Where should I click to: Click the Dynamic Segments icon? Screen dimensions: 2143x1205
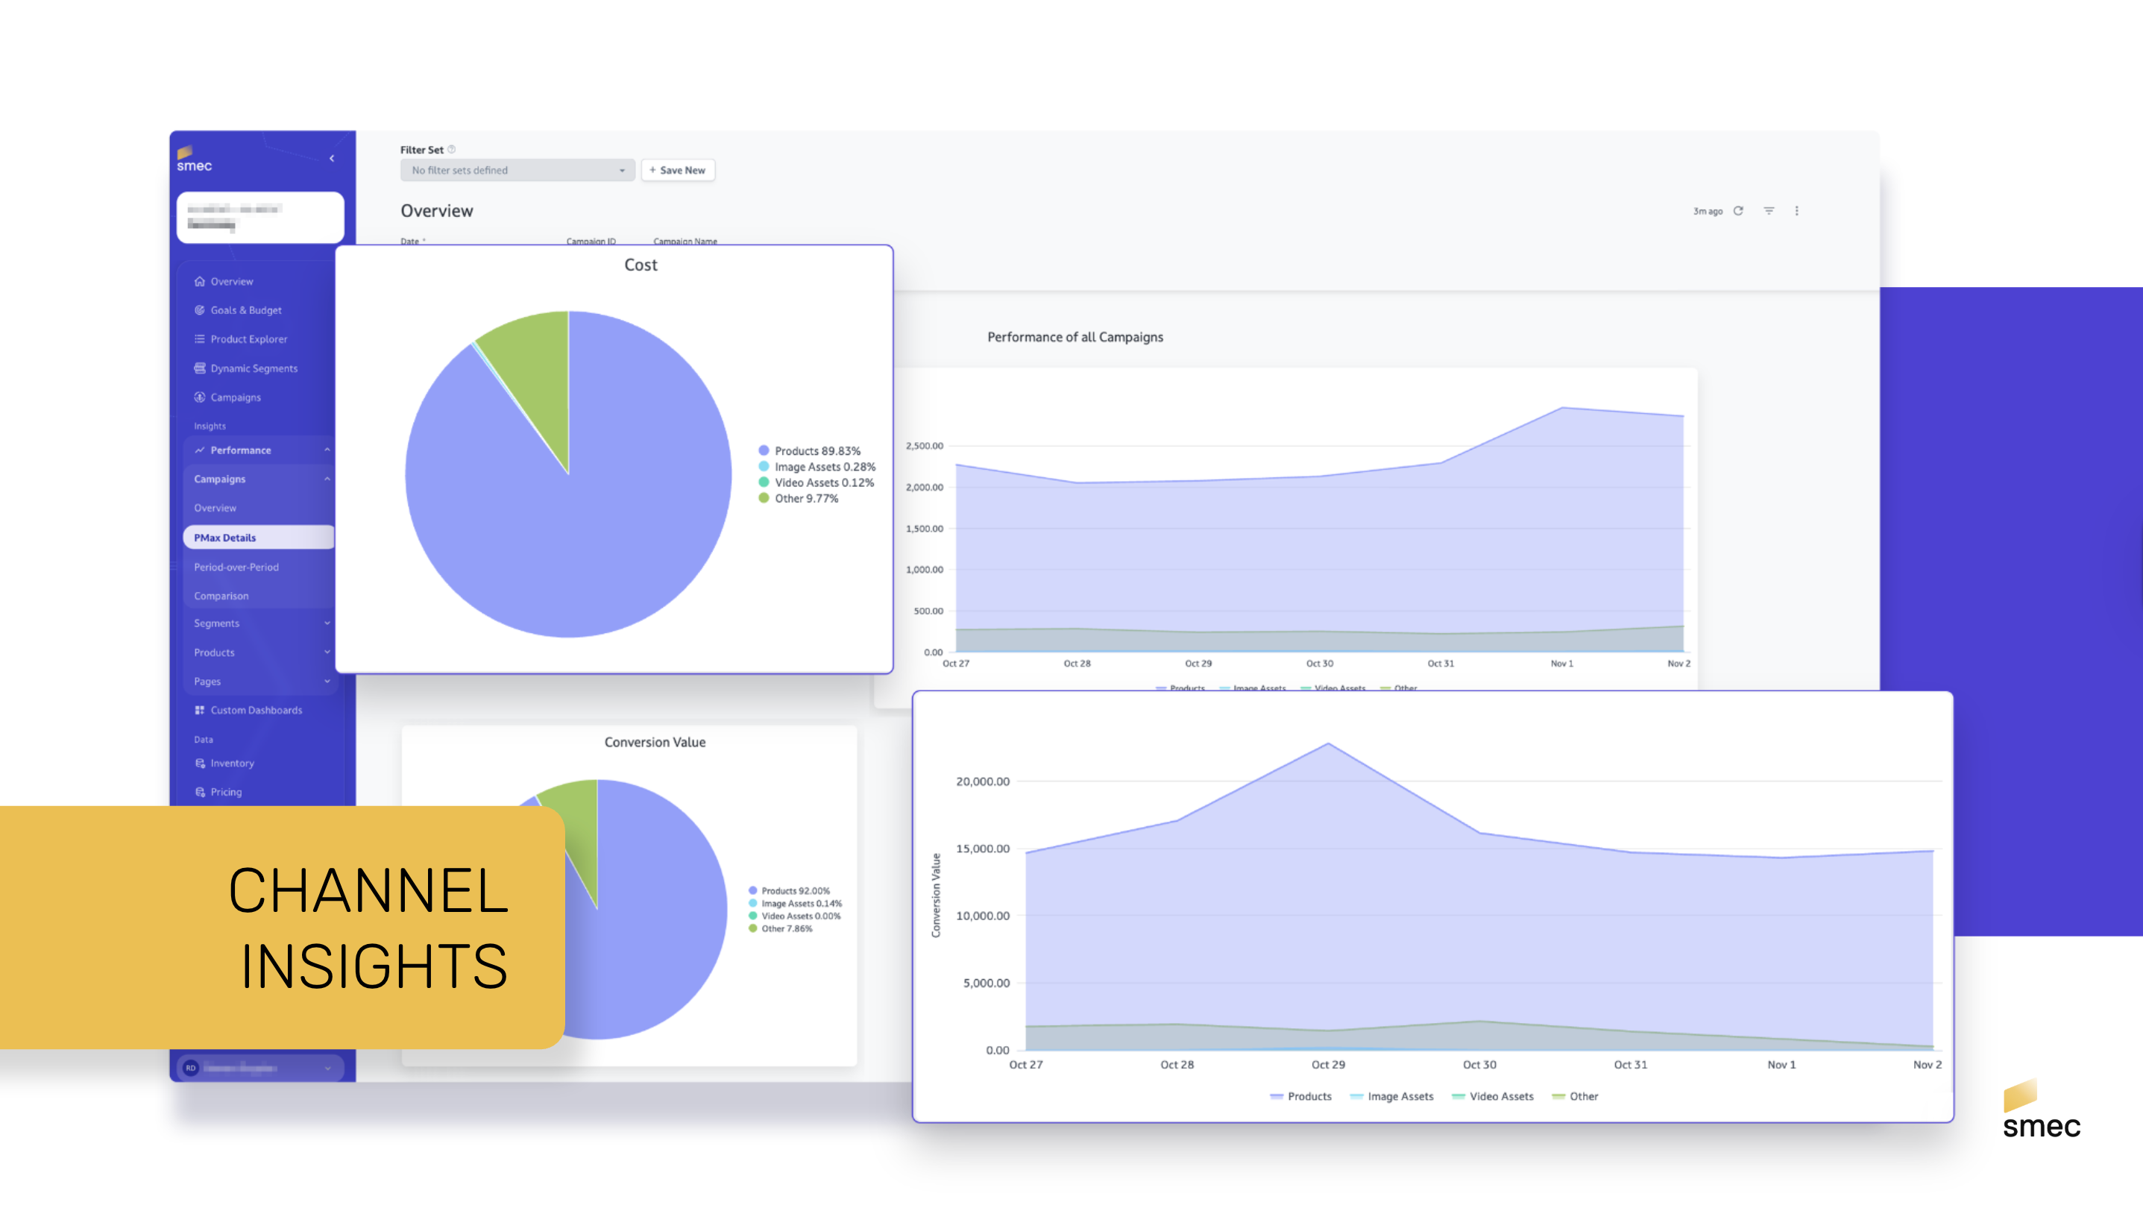200,368
